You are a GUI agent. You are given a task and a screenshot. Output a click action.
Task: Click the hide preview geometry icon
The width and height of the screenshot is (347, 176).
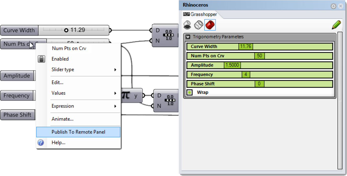[x=187, y=25]
